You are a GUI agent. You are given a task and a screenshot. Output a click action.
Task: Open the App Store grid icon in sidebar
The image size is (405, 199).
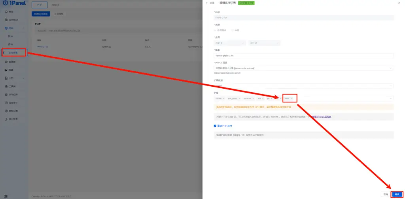(x=6, y=20)
